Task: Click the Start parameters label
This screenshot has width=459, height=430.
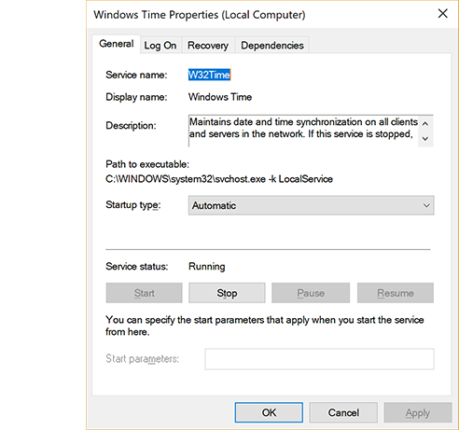Action: click(x=142, y=359)
